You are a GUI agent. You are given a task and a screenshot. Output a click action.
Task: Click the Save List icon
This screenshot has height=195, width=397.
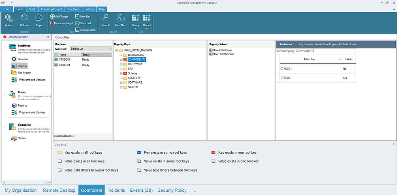point(77,23)
